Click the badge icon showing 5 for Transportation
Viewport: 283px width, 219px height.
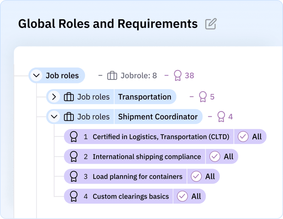tap(203, 97)
